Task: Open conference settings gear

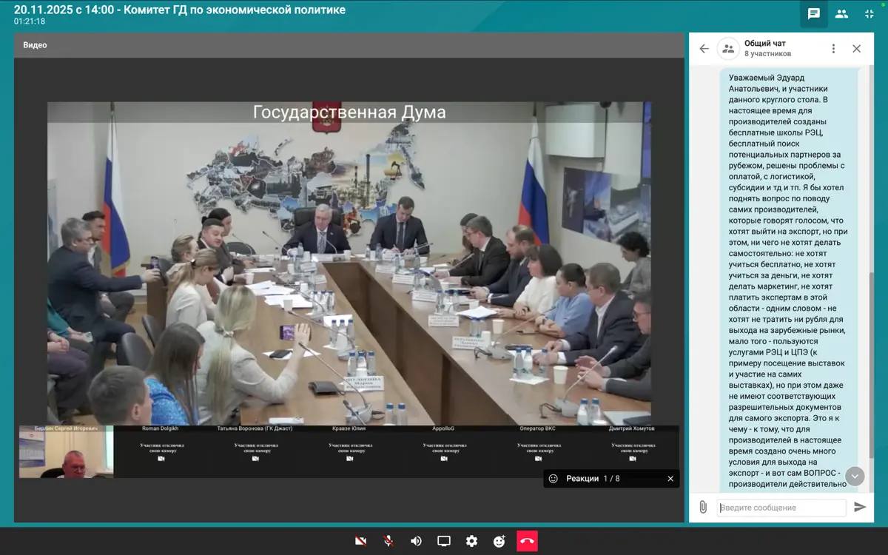Action: coord(471,541)
